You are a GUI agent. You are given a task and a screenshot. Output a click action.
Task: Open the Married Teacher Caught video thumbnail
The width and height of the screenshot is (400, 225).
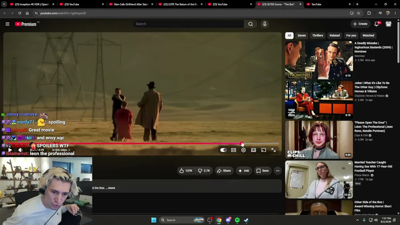[319, 179]
